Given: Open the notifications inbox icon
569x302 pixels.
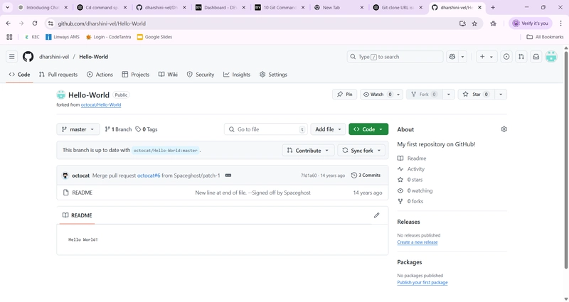Looking at the screenshot, I should (536, 57).
